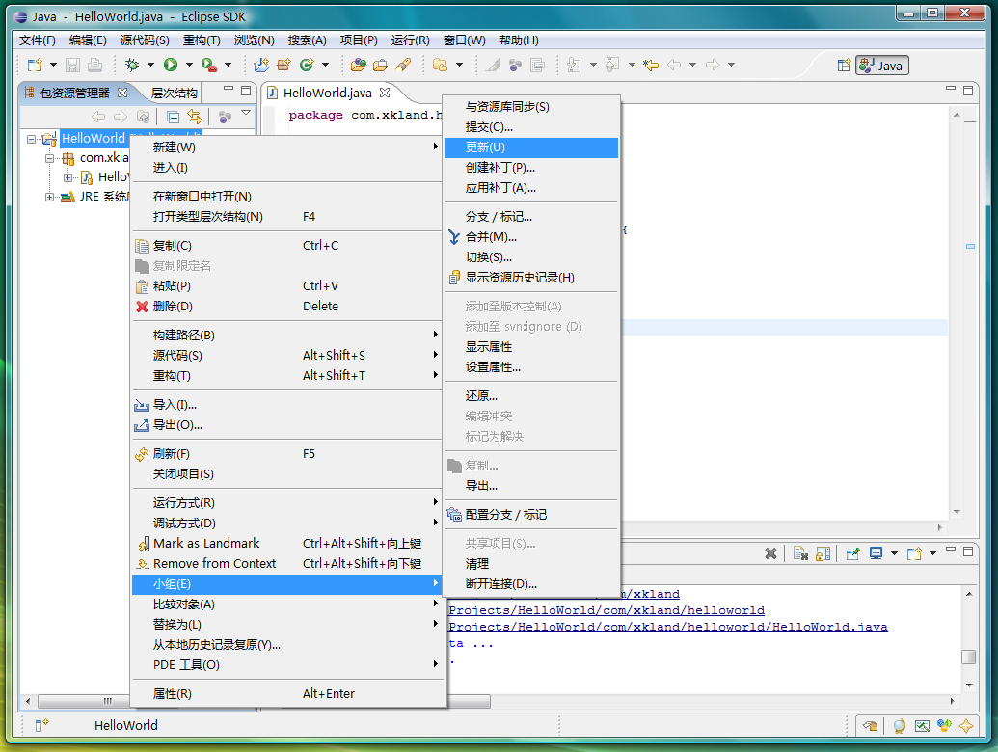Click the Open Type toolbar icon
This screenshot has width=998, height=752.
(x=359, y=65)
